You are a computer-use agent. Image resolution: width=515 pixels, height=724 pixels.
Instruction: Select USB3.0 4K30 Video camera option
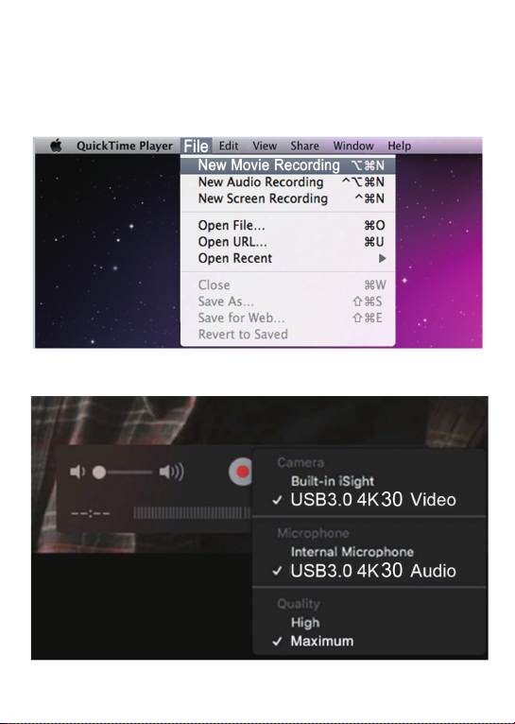[373, 500]
